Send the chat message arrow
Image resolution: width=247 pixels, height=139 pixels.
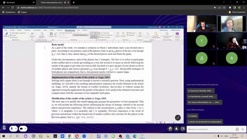point(243,129)
